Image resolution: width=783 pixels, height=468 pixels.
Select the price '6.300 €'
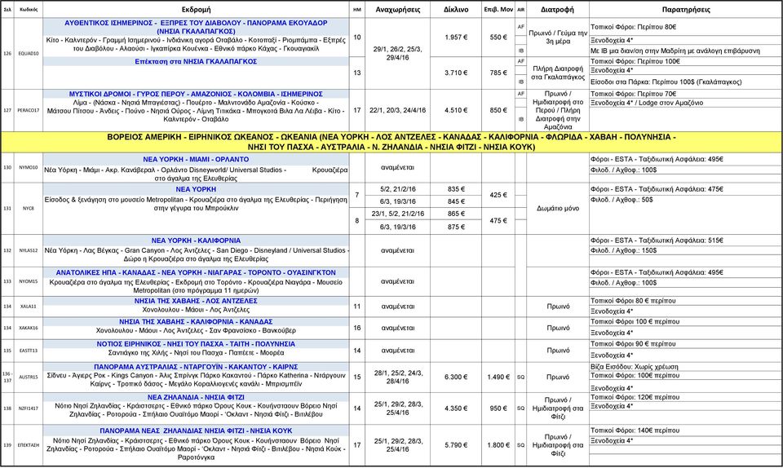tap(456, 377)
